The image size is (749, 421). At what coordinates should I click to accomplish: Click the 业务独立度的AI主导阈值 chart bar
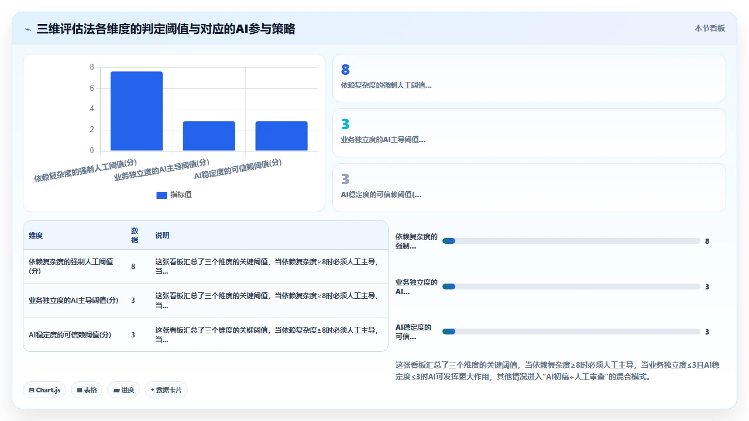tap(209, 136)
